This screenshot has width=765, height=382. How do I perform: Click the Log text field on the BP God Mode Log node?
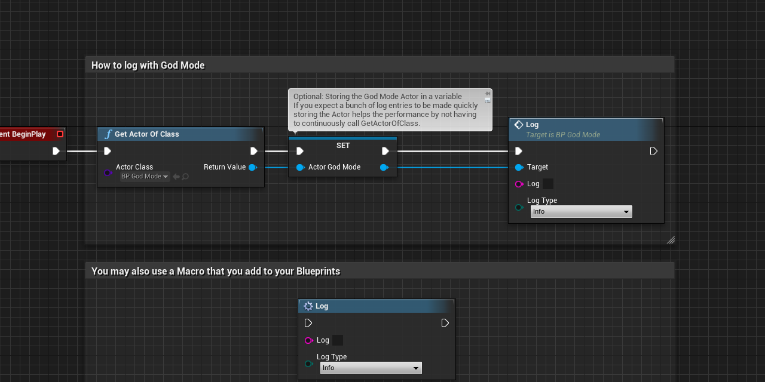tap(547, 184)
